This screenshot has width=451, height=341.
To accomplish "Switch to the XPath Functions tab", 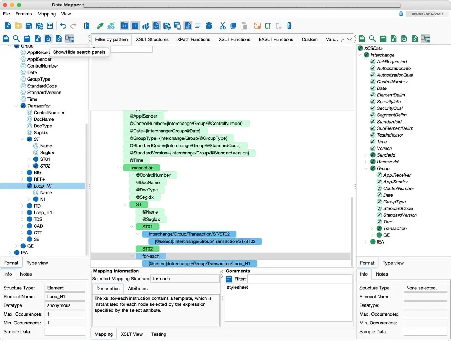I will click(x=193, y=39).
